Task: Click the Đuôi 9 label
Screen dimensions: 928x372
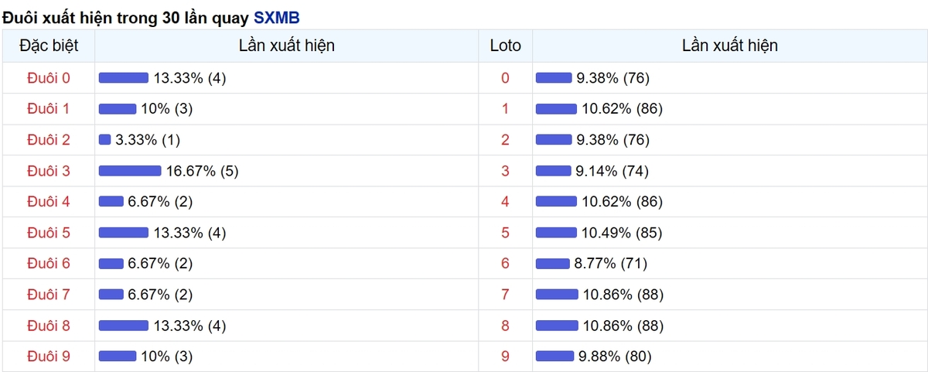Action: pyautogui.click(x=48, y=357)
